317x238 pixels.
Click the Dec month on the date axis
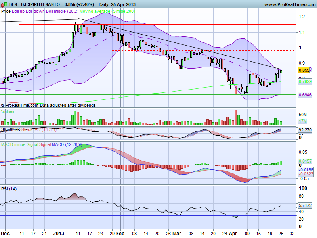(5, 234)
